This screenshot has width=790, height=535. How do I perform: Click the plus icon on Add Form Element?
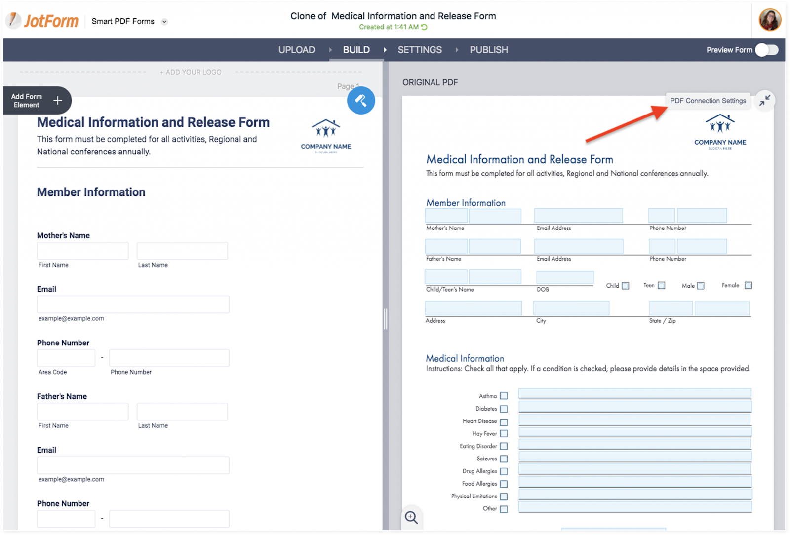coord(58,101)
